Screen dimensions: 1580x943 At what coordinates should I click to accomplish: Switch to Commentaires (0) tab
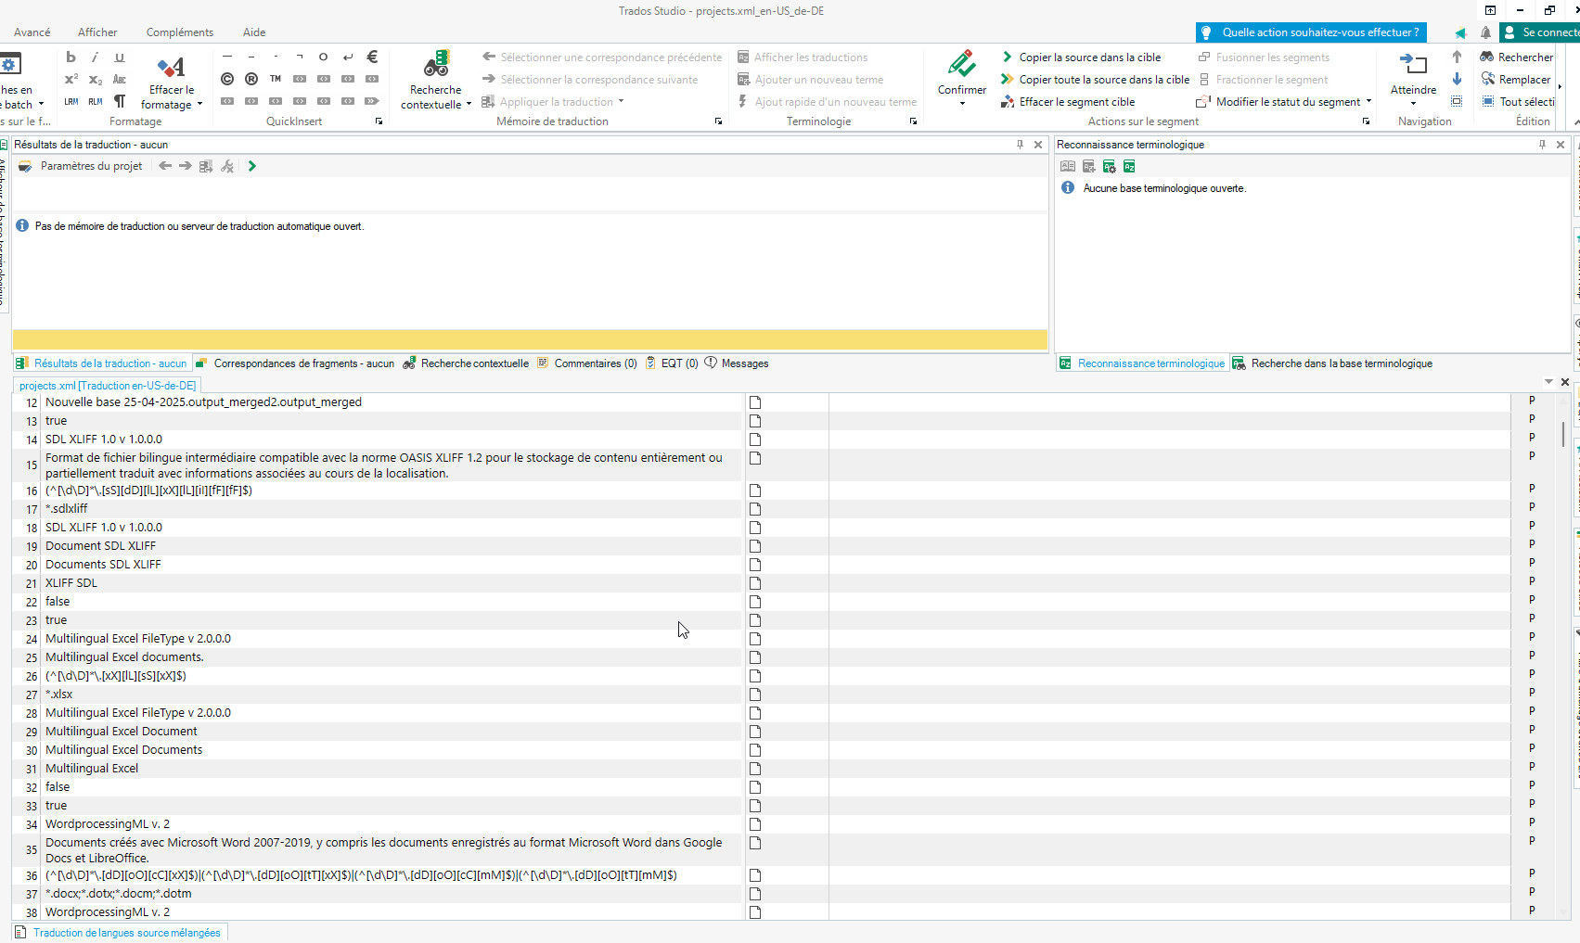[x=587, y=363]
